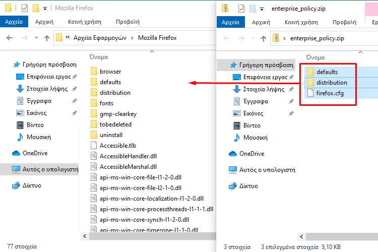
Task: Sort by the Όνομα column in the enterprise_policy.zip window
Action: point(316,57)
